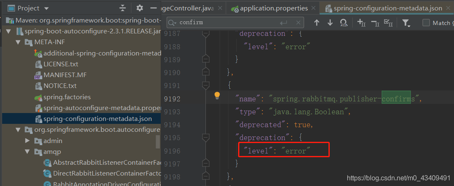Click the Project tool window title icon
The width and height of the screenshot is (454, 186).
[11, 8]
